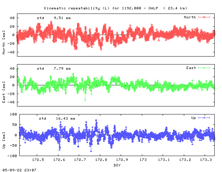Click the 'Up [mm]' axis label

click(4, 140)
